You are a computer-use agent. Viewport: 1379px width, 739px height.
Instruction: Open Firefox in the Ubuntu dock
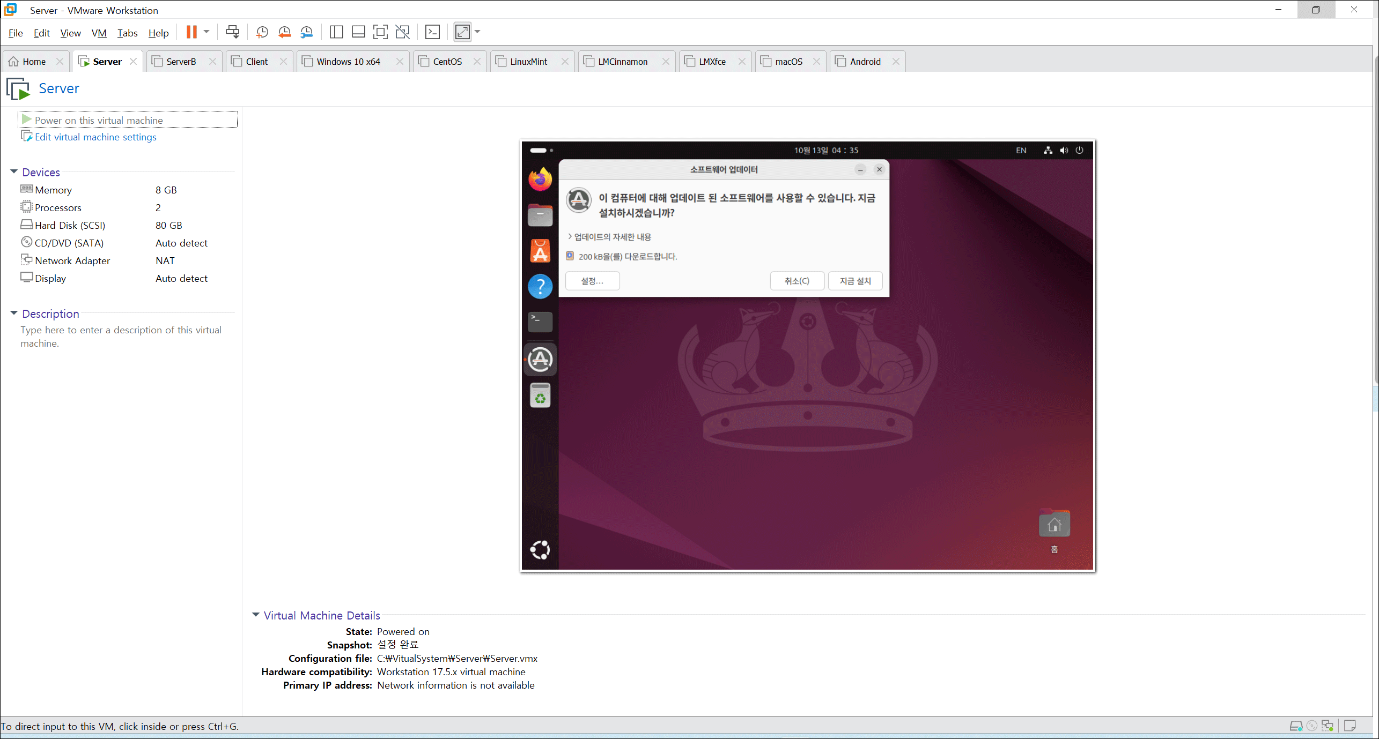(540, 180)
